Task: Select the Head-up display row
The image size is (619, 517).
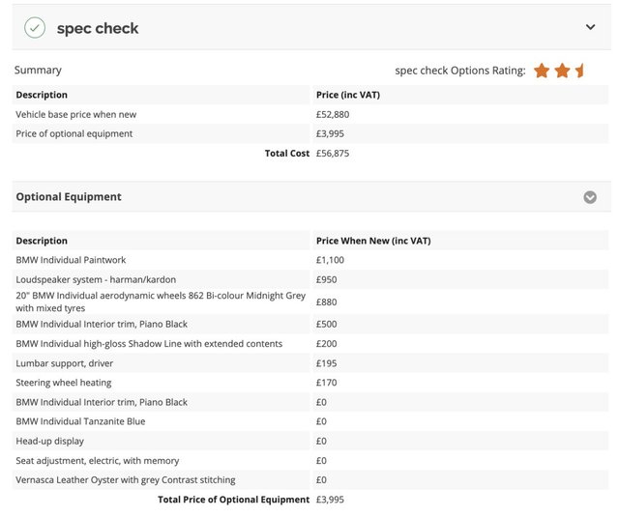Action: tap(50, 441)
